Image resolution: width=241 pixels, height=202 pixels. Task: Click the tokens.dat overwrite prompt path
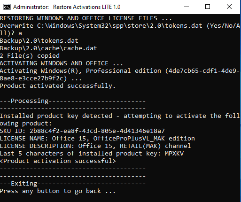120,26
